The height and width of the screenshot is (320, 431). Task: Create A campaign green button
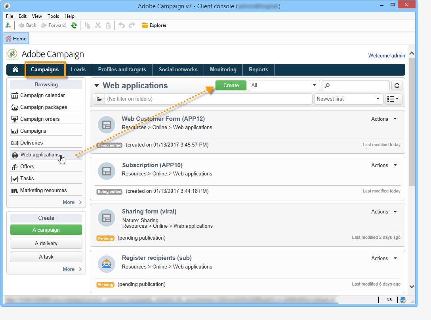pyautogui.click(x=46, y=230)
